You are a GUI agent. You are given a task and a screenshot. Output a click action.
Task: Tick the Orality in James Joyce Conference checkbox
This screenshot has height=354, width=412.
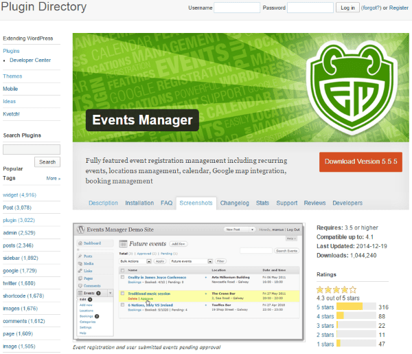pos(122,276)
